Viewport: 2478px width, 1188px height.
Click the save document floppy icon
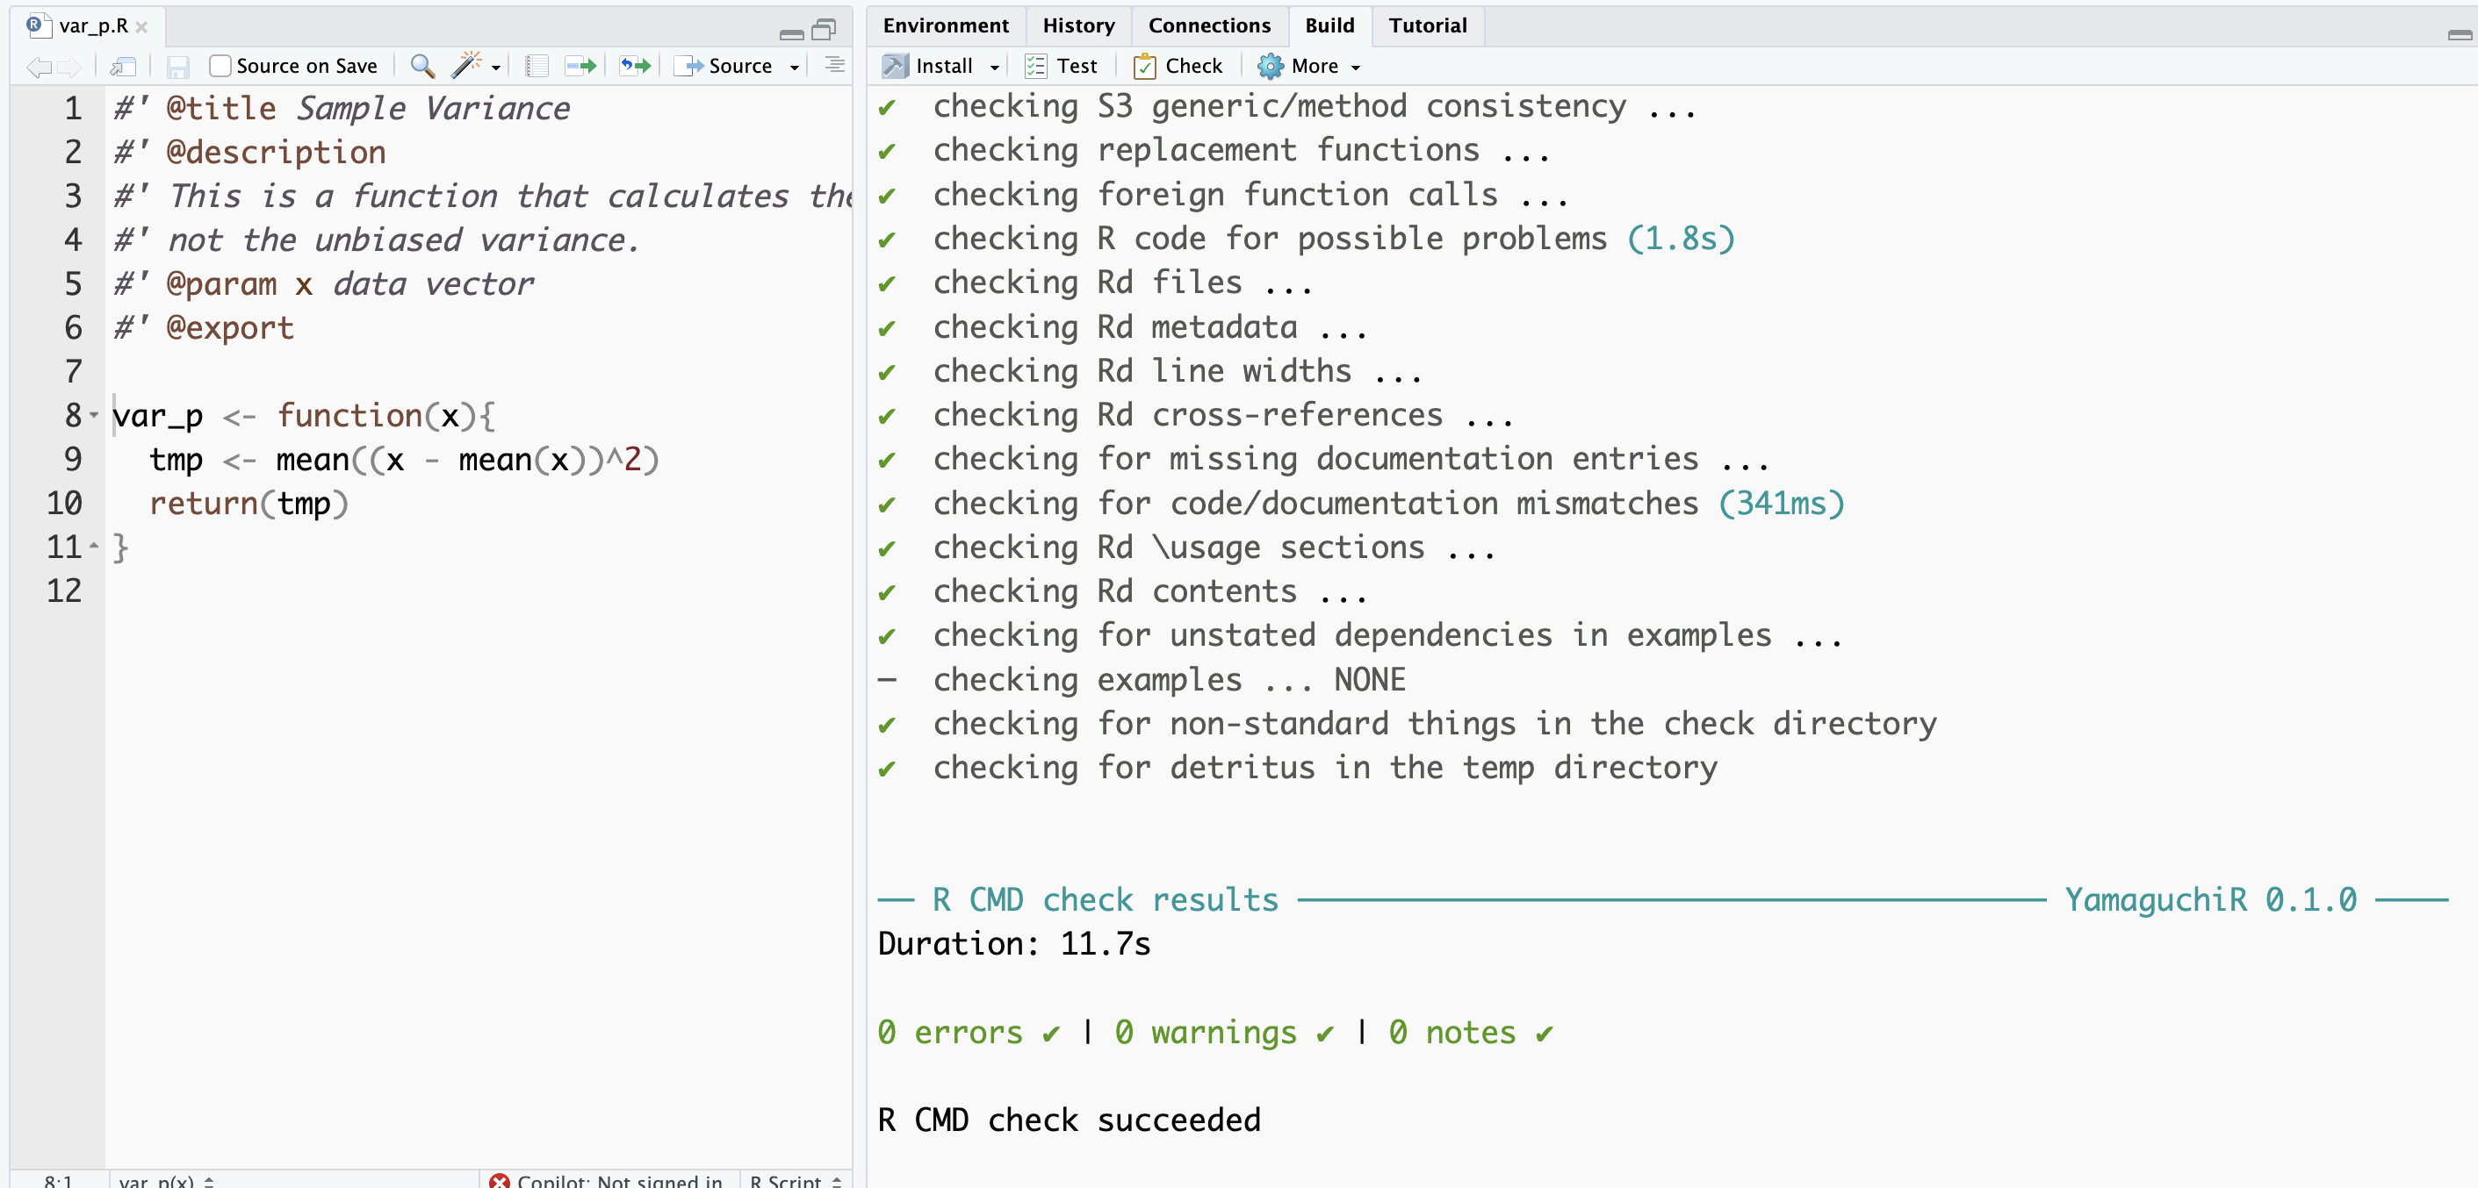(x=177, y=65)
